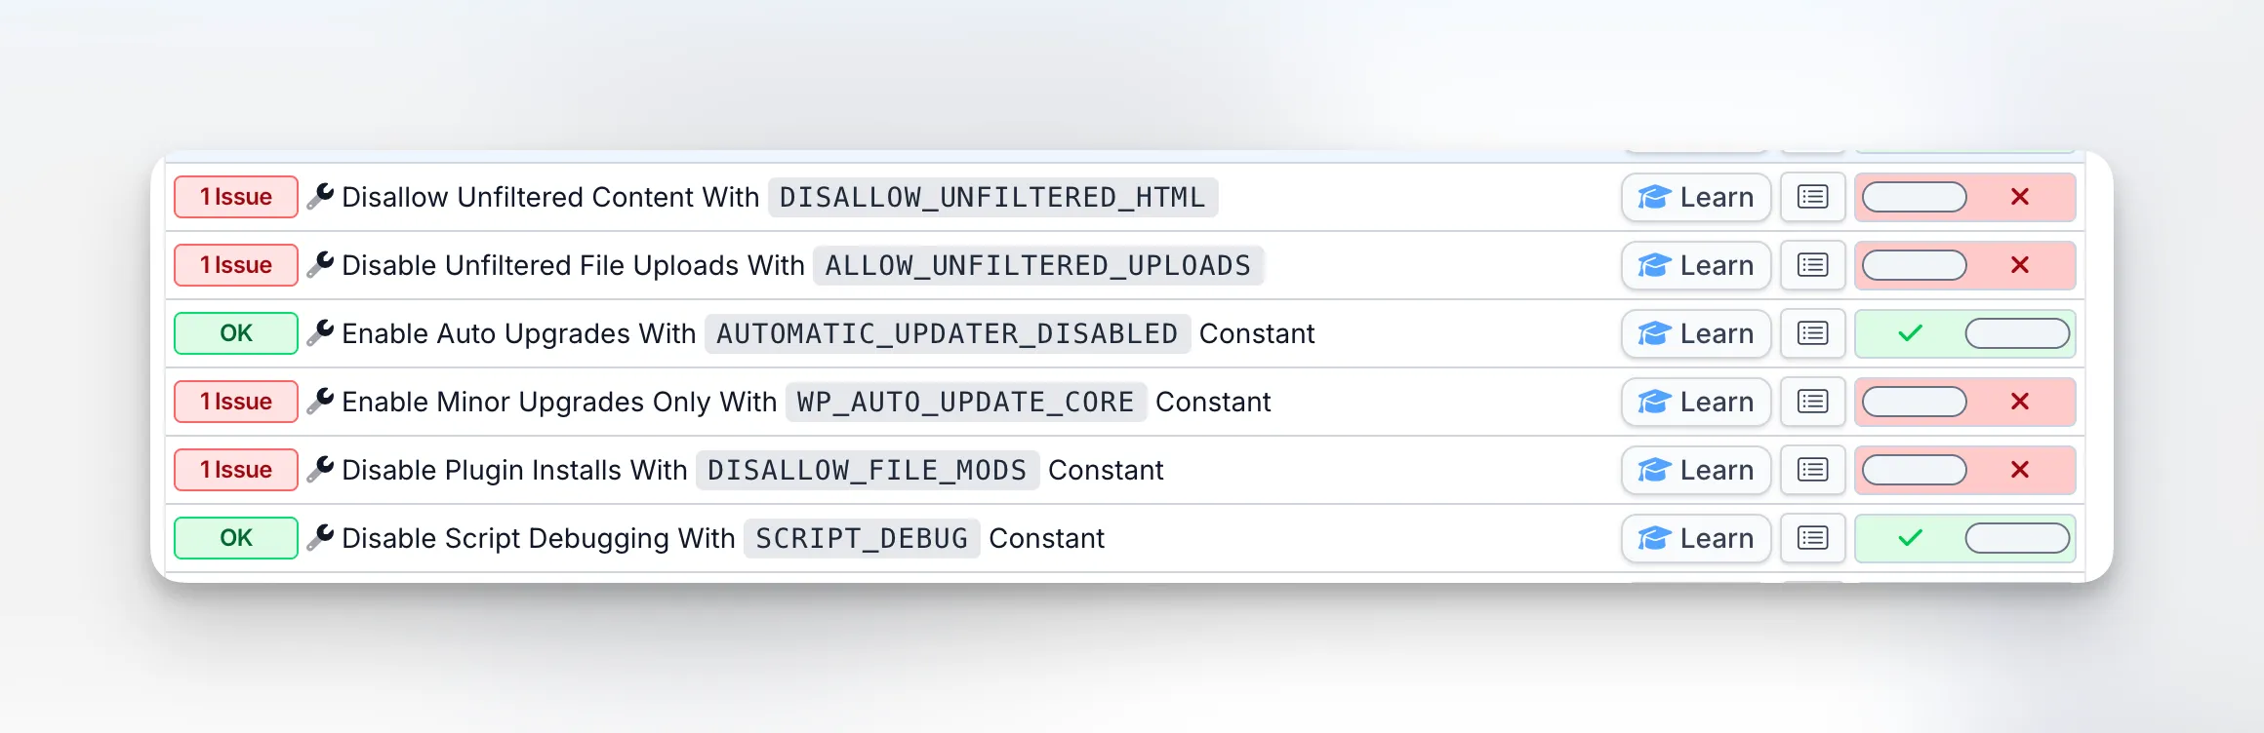Screen dimensions: 2264x733
Task: Click the wrench icon beside SCRIPT_DEBUG
Action: (322, 538)
